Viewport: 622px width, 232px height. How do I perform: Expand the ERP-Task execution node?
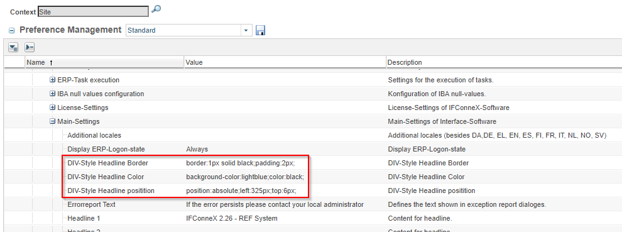[52, 80]
